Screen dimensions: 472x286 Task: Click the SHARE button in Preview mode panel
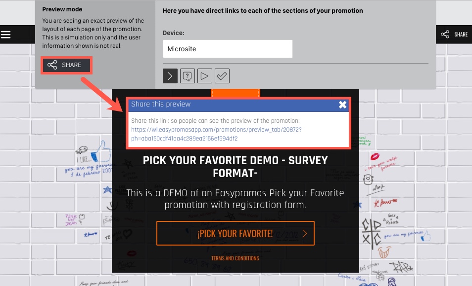click(x=66, y=65)
